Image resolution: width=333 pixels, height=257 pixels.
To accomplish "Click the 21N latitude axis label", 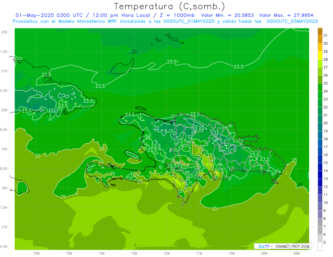I will pos(5,71).
